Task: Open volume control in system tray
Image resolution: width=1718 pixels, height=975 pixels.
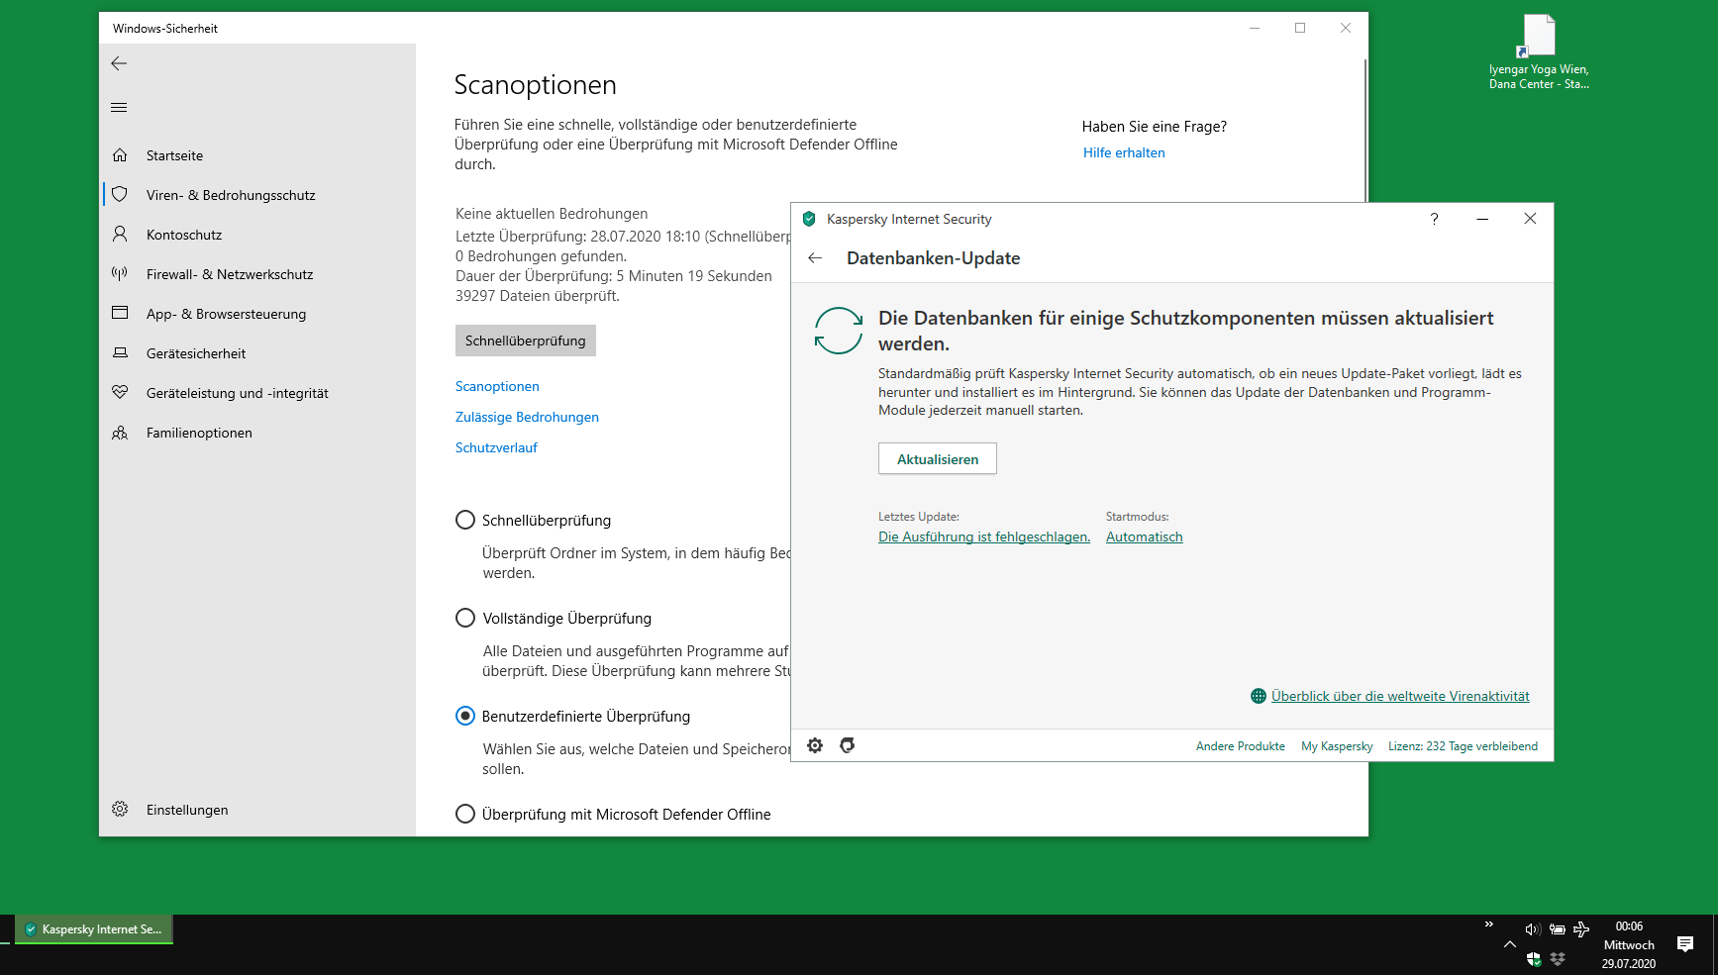Action: tap(1533, 928)
